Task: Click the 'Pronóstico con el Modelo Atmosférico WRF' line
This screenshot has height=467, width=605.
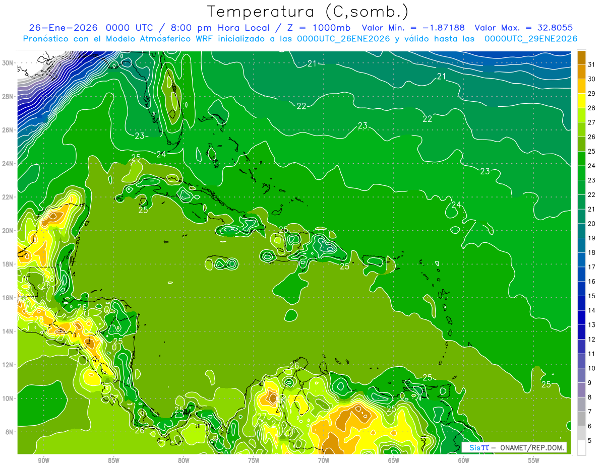Action: pos(300,39)
